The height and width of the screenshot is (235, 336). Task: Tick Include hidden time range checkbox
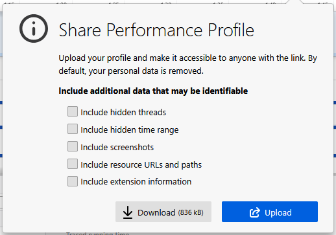[x=73, y=129]
